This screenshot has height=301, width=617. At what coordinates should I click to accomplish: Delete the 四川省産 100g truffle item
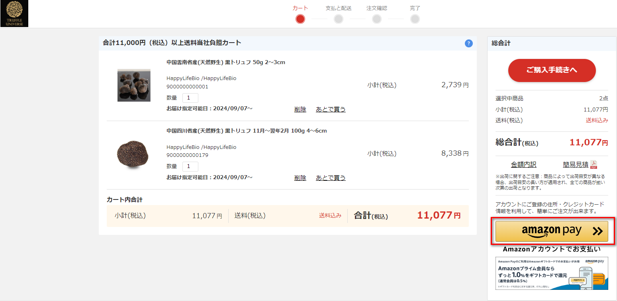300,178
